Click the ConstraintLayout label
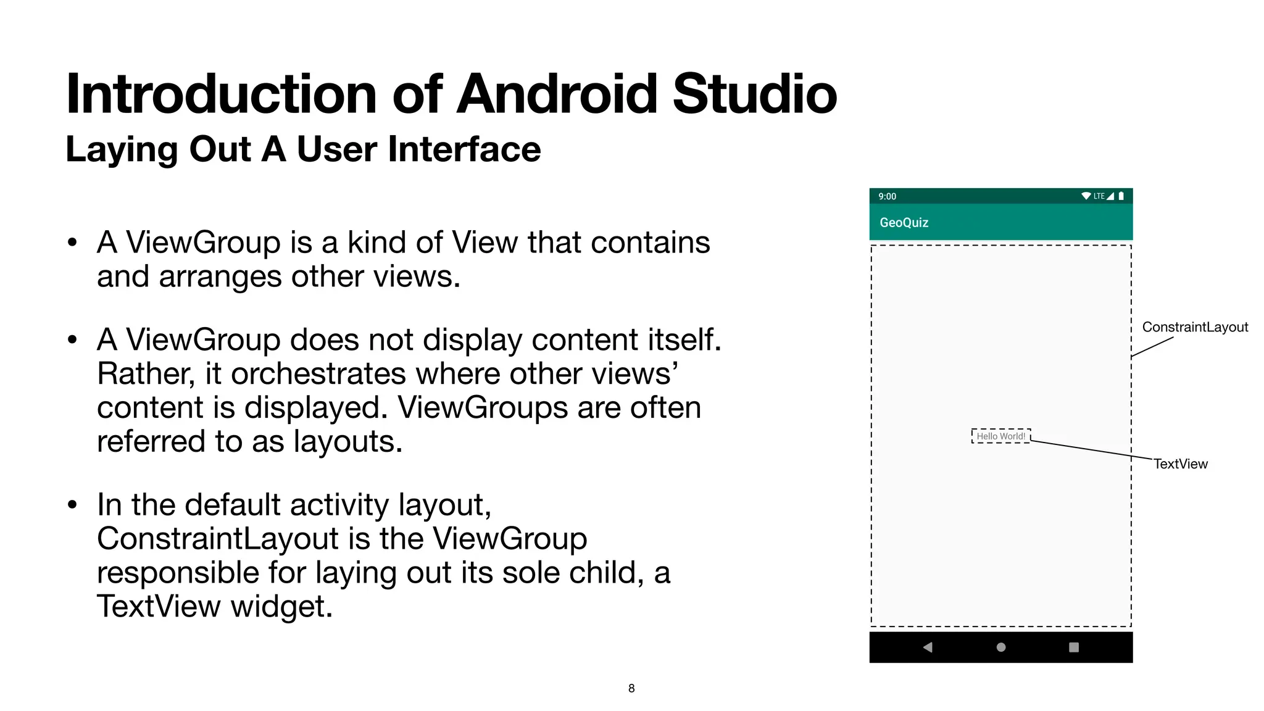This screenshot has width=1264, height=711. 1195,327
